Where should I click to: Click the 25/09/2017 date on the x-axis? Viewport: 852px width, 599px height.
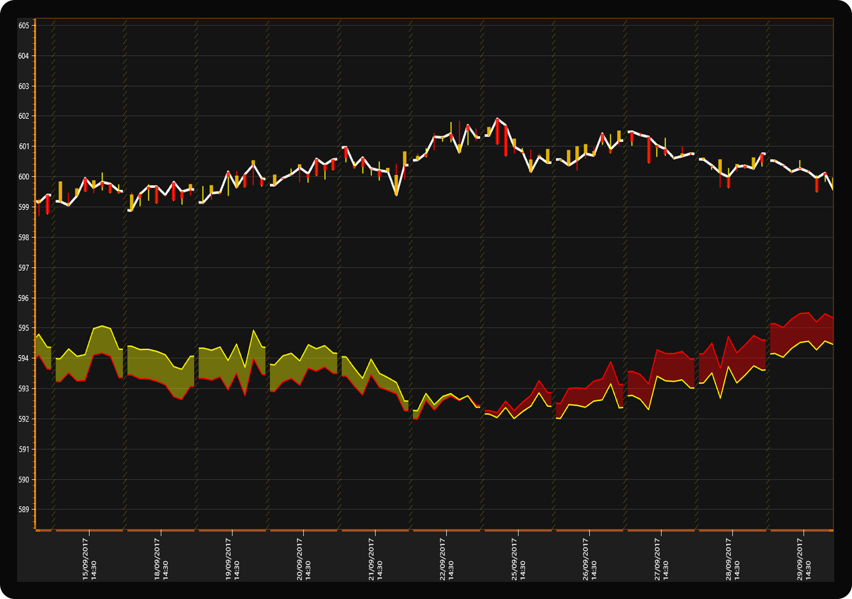(x=519, y=559)
